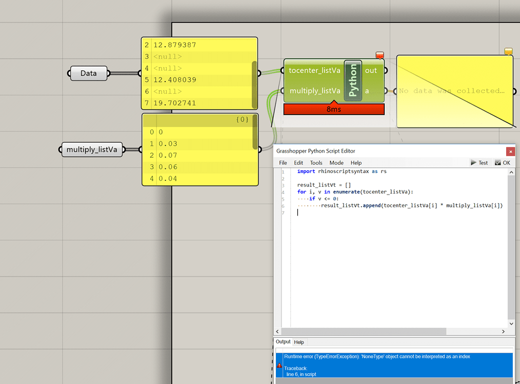Open the Edit menu in the Script Editor
The image size is (520, 384).
click(x=298, y=163)
